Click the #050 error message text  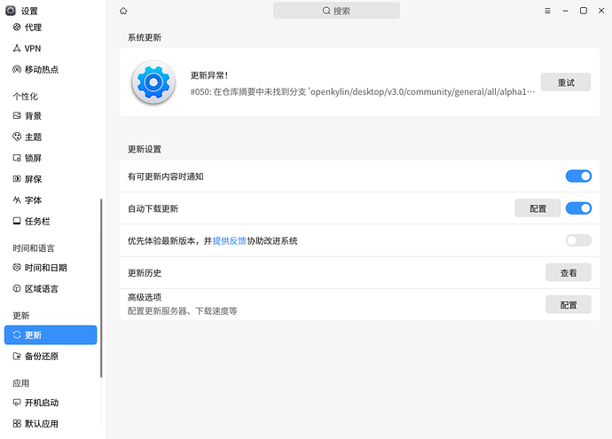click(363, 91)
